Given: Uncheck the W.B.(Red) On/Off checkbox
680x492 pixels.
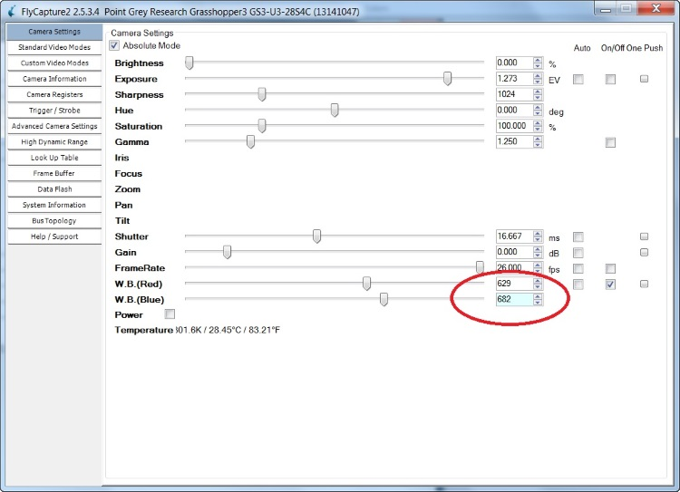Looking at the screenshot, I should click(x=610, y=285).
